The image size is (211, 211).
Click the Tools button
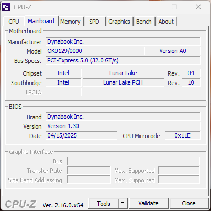pyautogui.click(x=104, y=203)
